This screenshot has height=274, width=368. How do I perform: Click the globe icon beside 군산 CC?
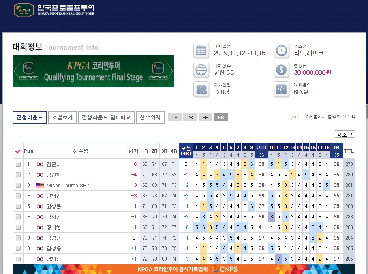[x=201, y=70]
